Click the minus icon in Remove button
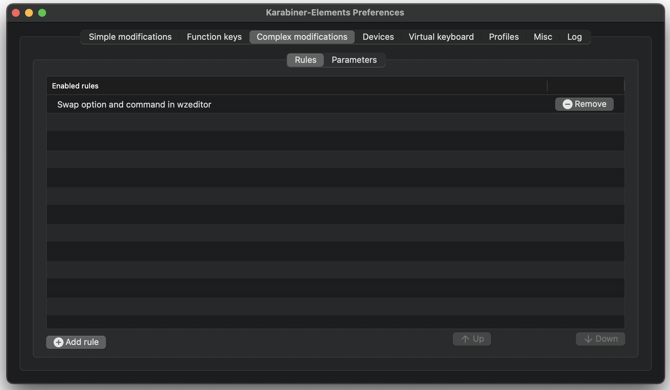Viewport: 670px width, 390px height. click(x=567, y=104)
